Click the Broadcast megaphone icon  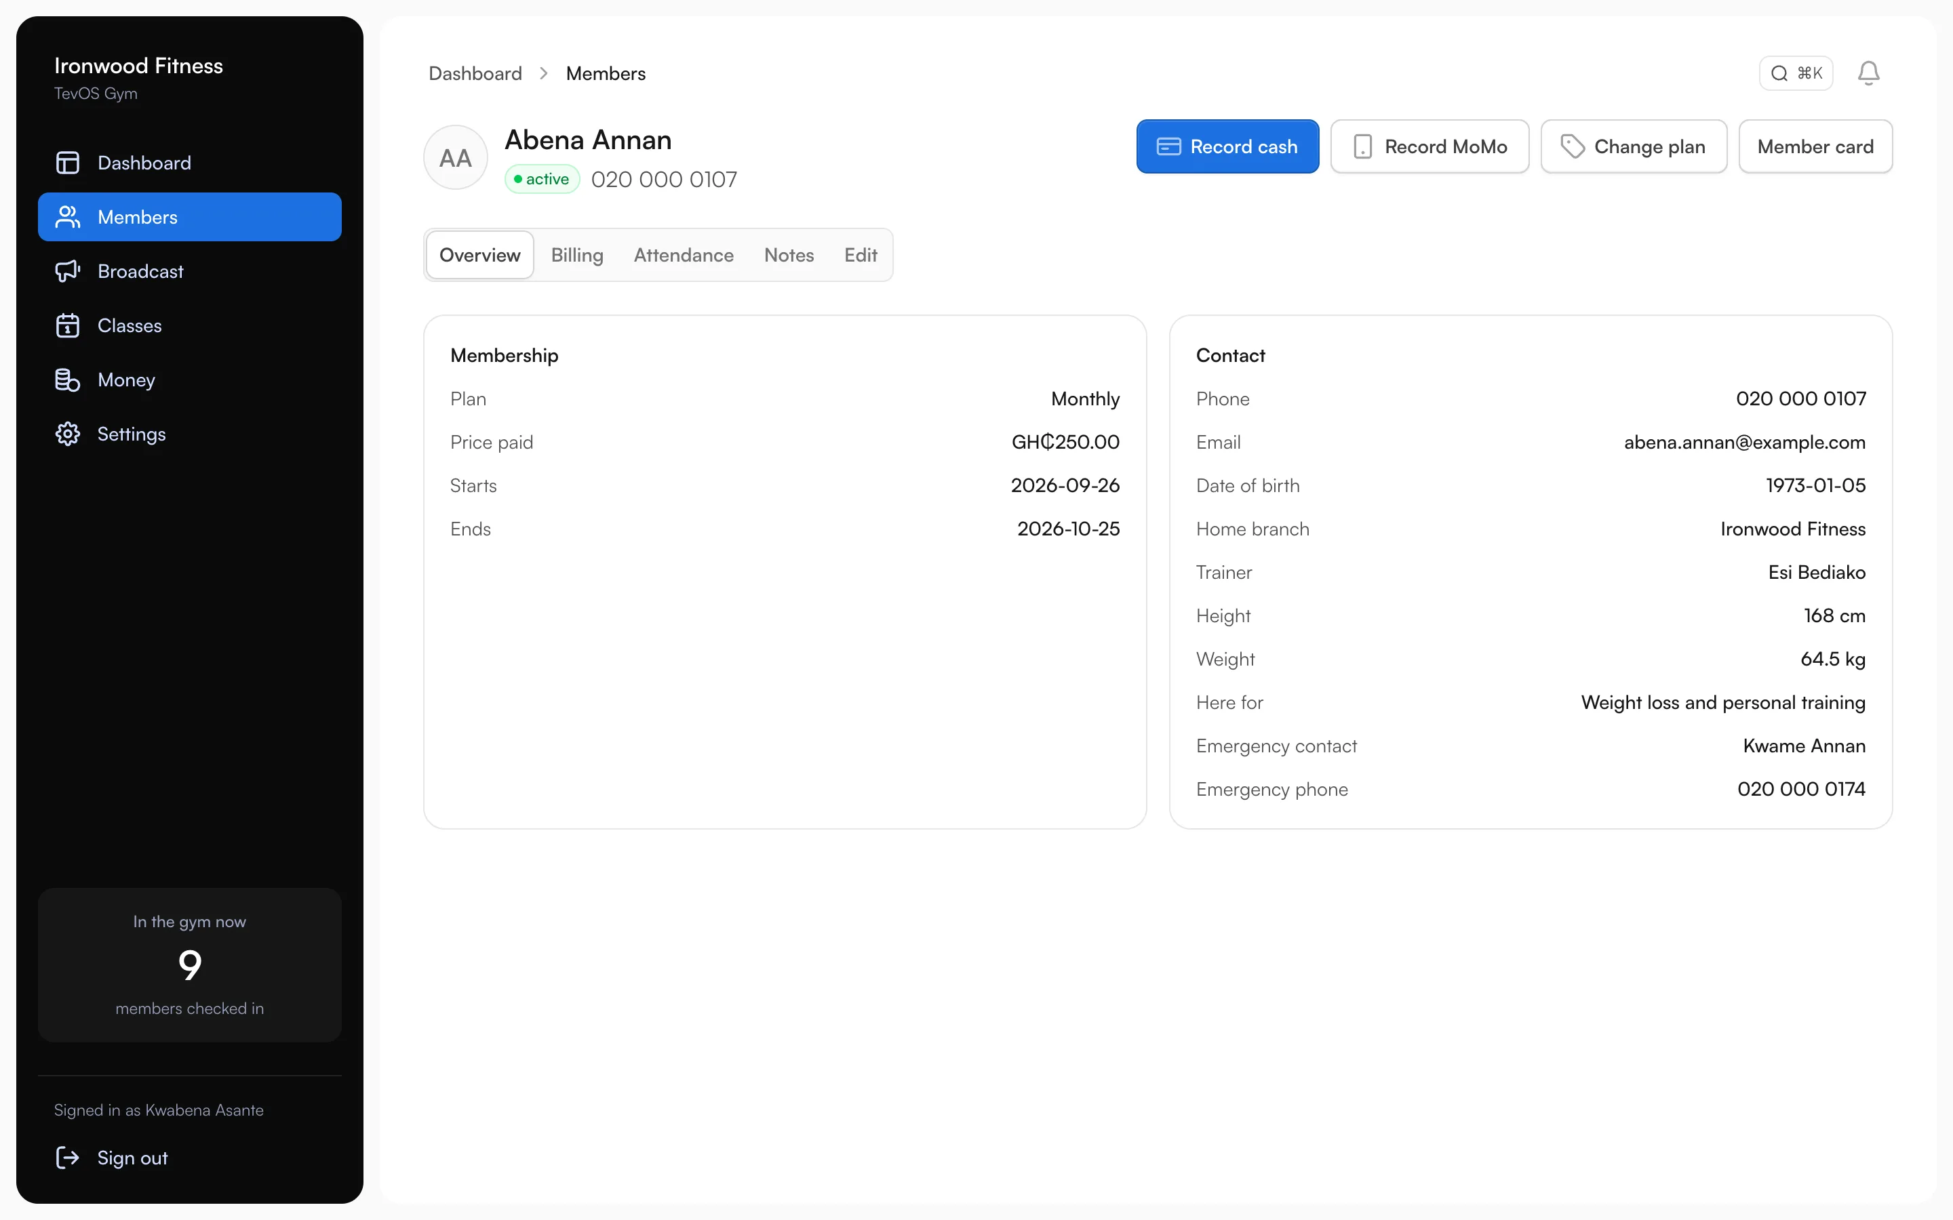pos(68,271)
